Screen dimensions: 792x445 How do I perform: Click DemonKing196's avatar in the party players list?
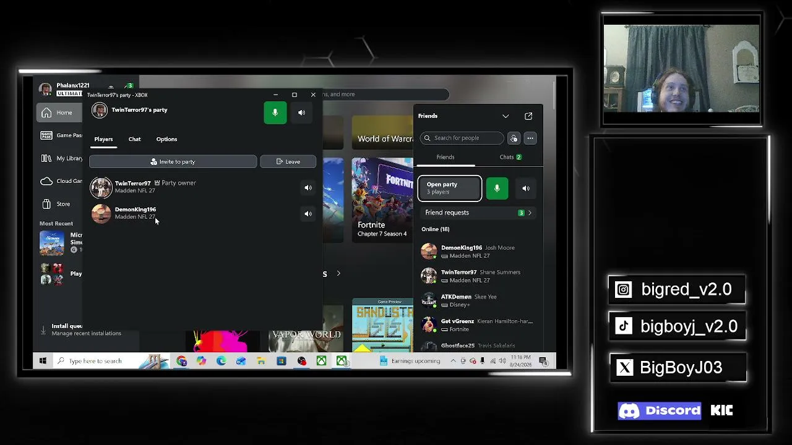pyautogui.click(x=101, y=213)
